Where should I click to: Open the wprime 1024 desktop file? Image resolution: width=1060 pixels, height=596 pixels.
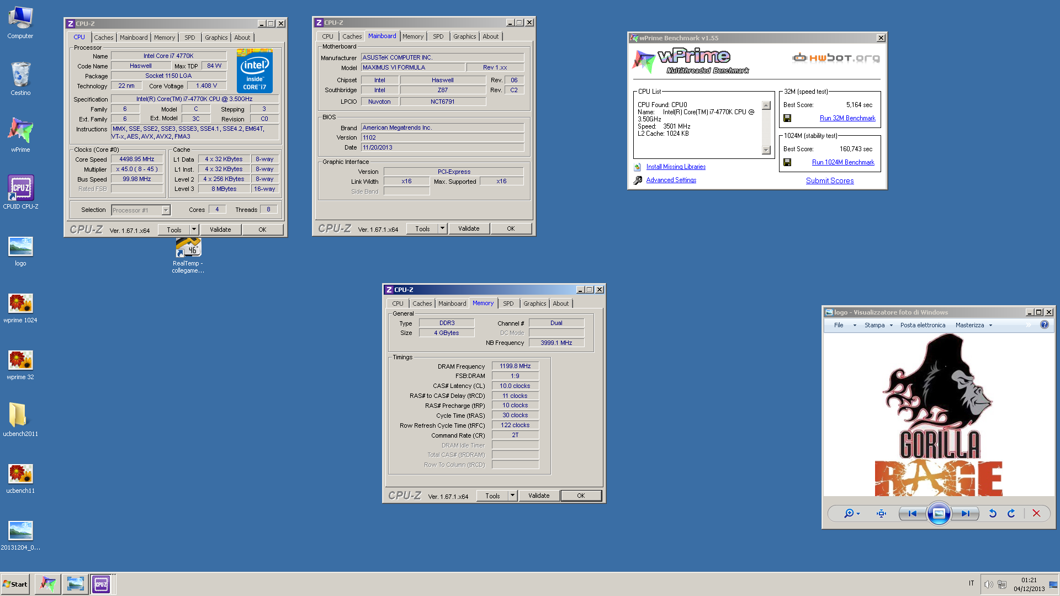click(20, 308)
